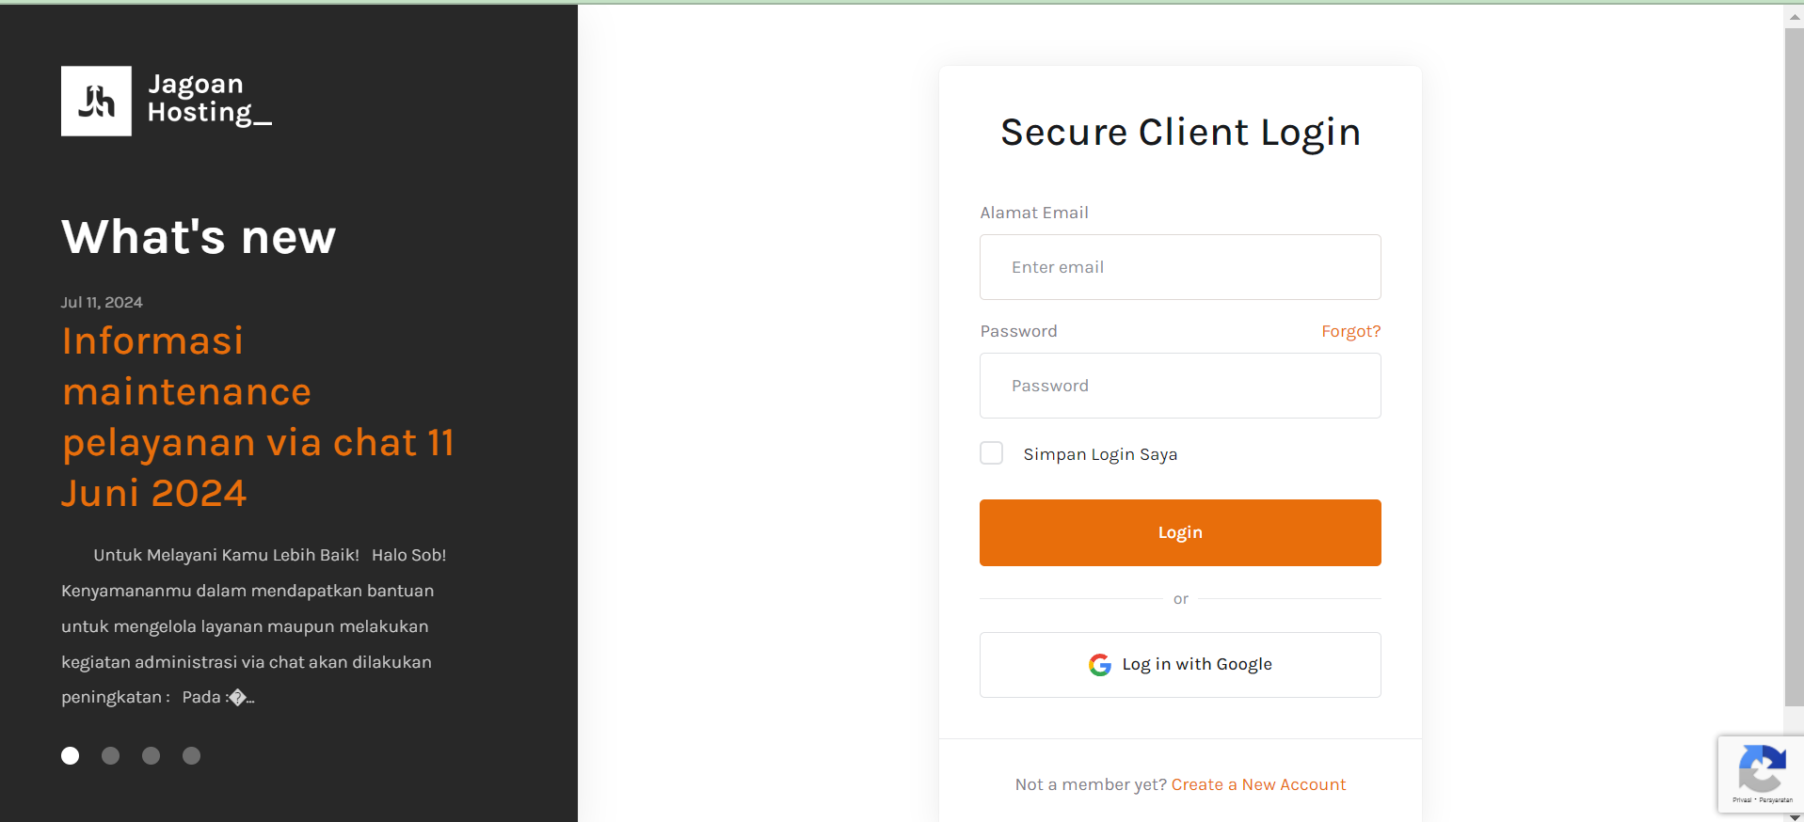Open the Forgot? password link

[1350, 330]
